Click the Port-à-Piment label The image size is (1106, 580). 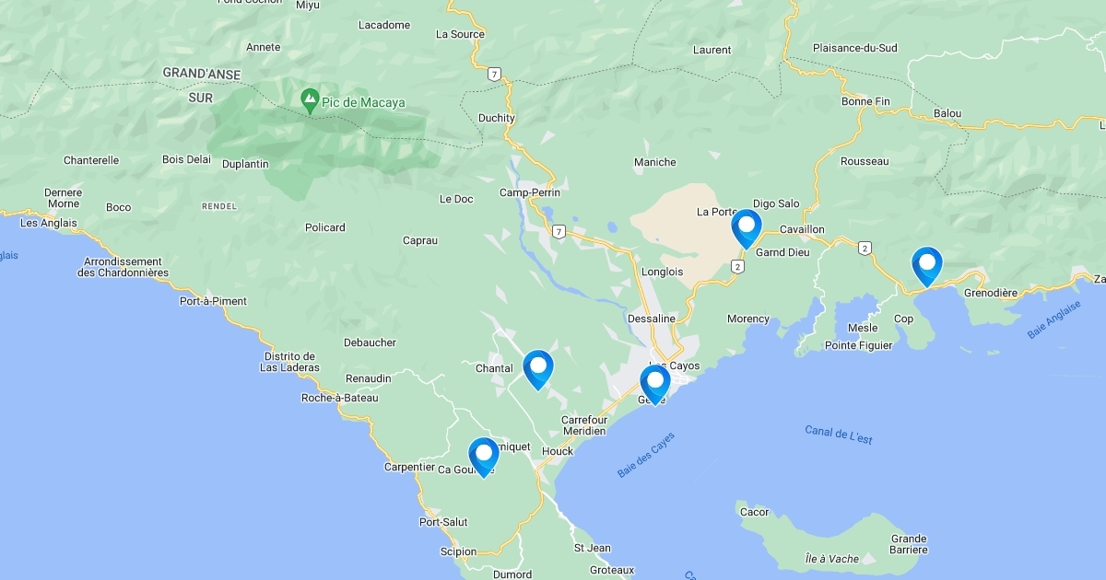click(213, 301)
